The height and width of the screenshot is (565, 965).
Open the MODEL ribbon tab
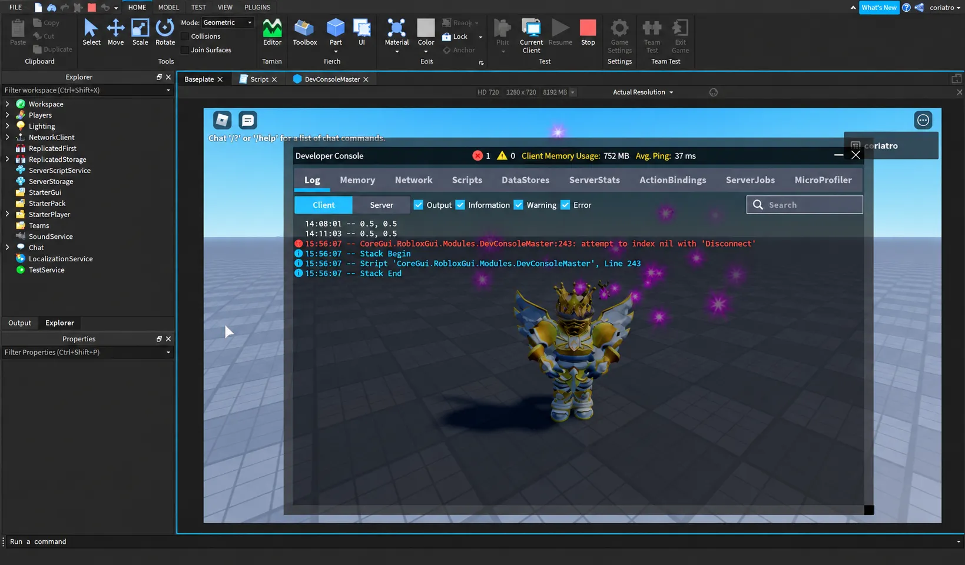pos(168,7)
